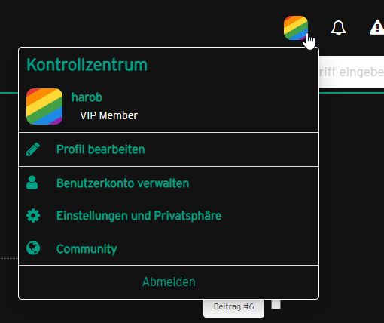Open the notifications bell
Viewport: 384px width, 323px height.
pyautogui.click(x=338, y=27)
